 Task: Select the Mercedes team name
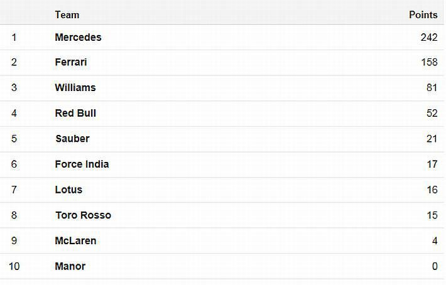click(78, 37)
